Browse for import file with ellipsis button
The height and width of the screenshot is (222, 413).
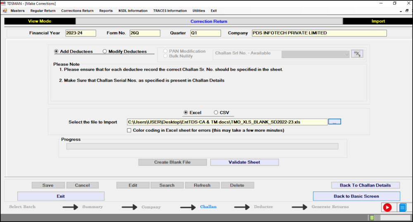coord(335,122)
